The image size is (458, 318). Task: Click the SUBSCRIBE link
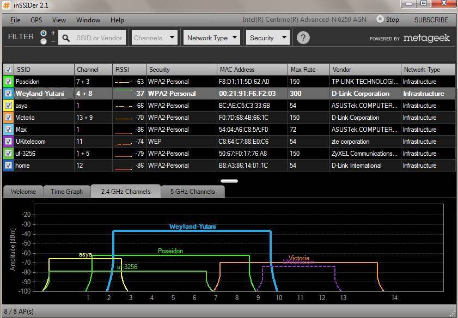point(431,20)
